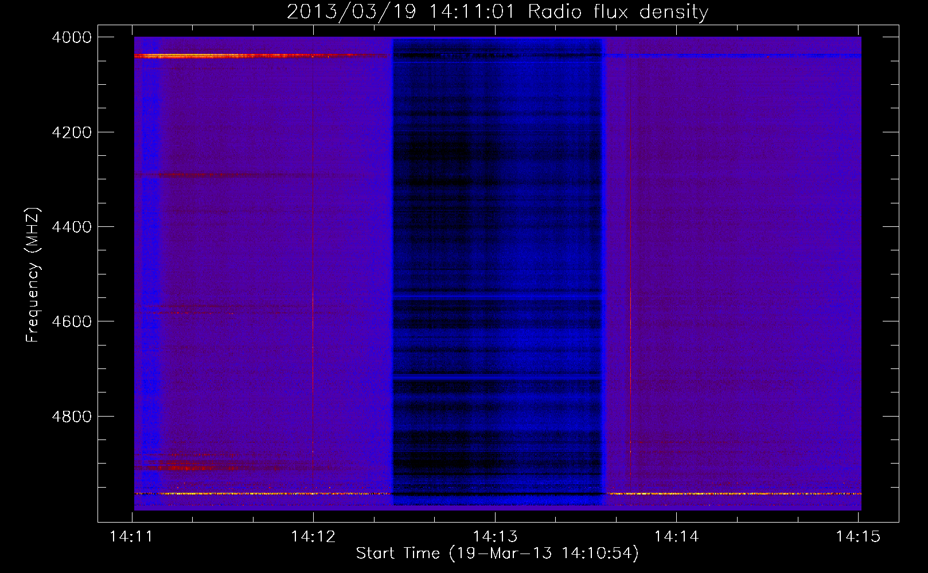Screen dimensions: 928x573
Task: Click the 4800 frequency tick label
Action: [72, 417]
